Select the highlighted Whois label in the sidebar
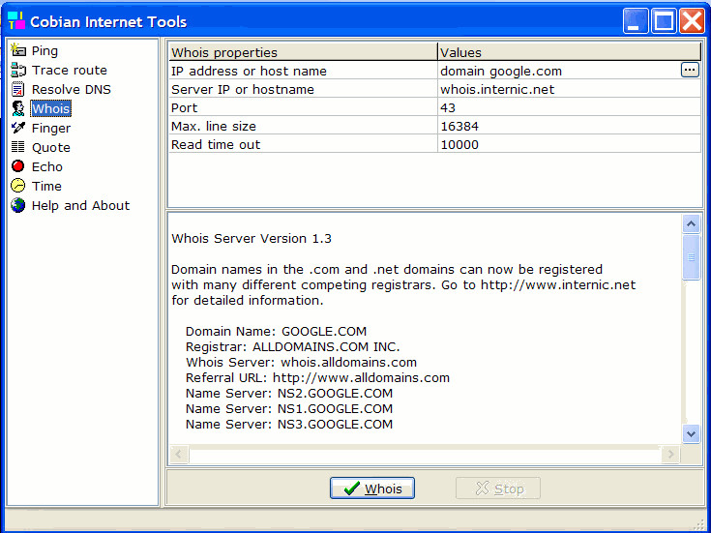Screen dimensions: 711x533 (x=50, y=108)
